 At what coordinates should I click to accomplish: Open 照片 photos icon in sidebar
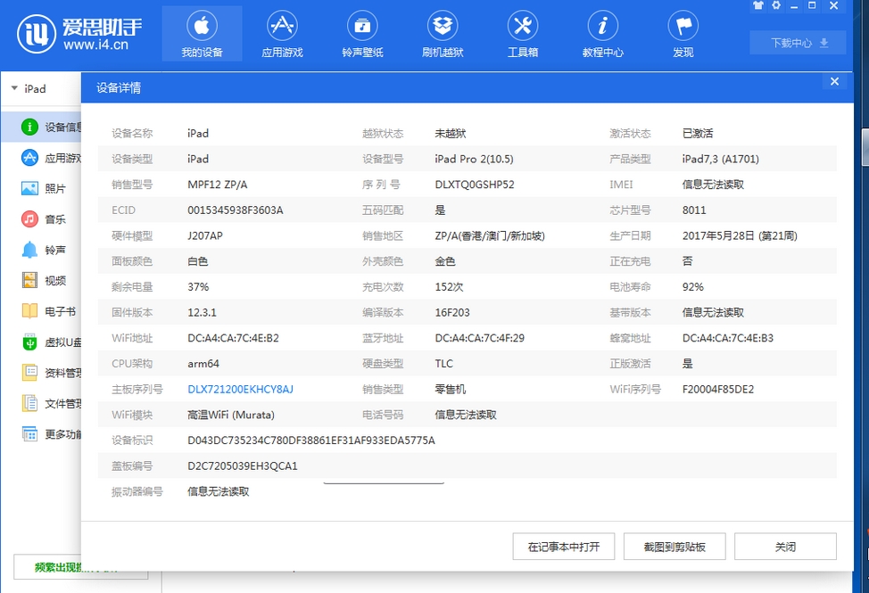pos(29,188)
